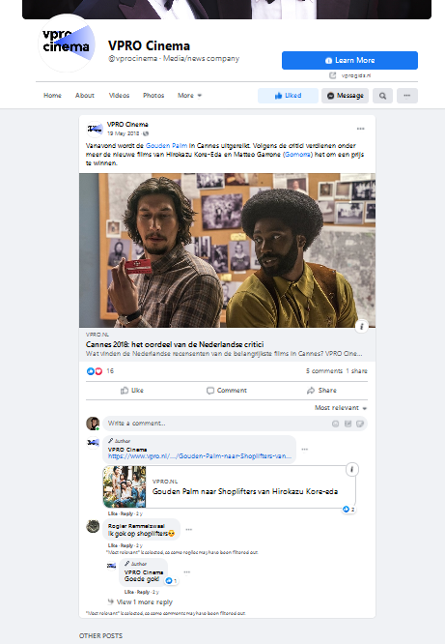Click the VPRO Cinema post author name
The image size is (445, 644).
127,125
